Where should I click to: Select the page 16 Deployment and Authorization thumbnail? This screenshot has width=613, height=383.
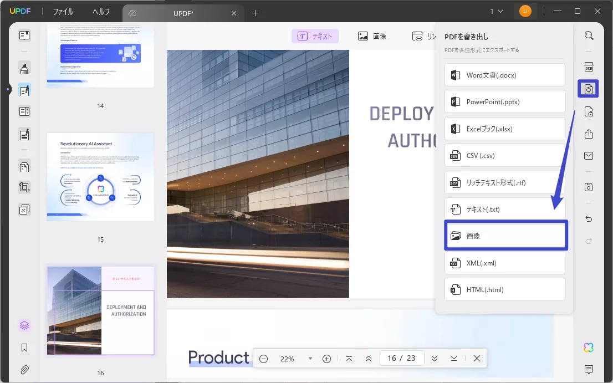click(100, 311)
